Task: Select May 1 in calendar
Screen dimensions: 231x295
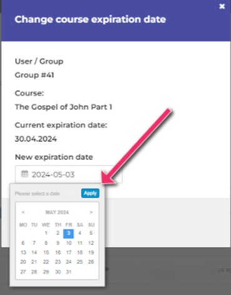Action: [46, 233]
